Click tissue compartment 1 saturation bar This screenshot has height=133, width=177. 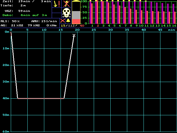click(x=91, y=13)
